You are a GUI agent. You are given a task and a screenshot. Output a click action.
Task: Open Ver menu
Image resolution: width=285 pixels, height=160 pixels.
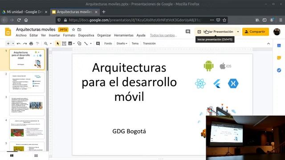pos(44,36)
